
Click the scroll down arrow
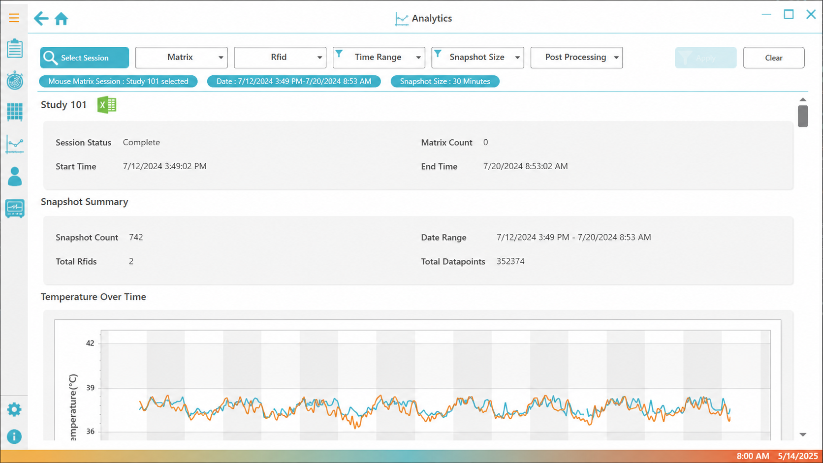pyautogui.click(x=803, y=434)
